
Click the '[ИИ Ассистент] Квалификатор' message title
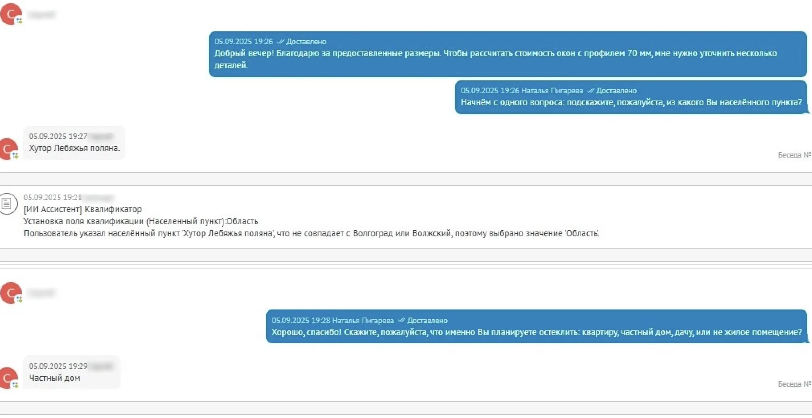point(83,209)
